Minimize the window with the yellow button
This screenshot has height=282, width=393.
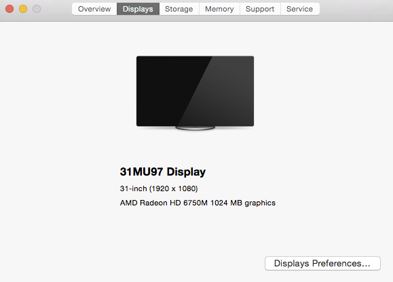click(x=23, y=9)
